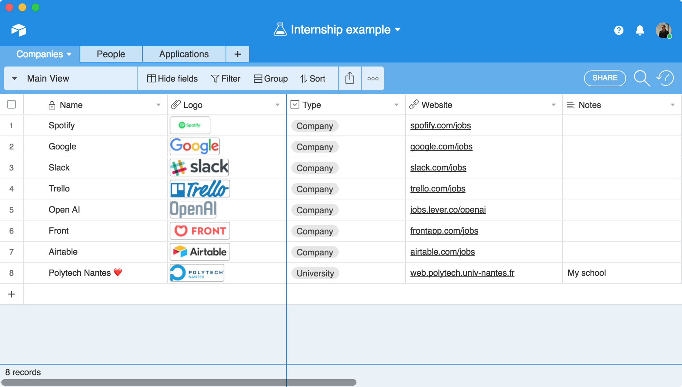The width and height of the screenshot is (682, 387).
Task: Toggle the select all records checkbox
Action: [12, 104]
